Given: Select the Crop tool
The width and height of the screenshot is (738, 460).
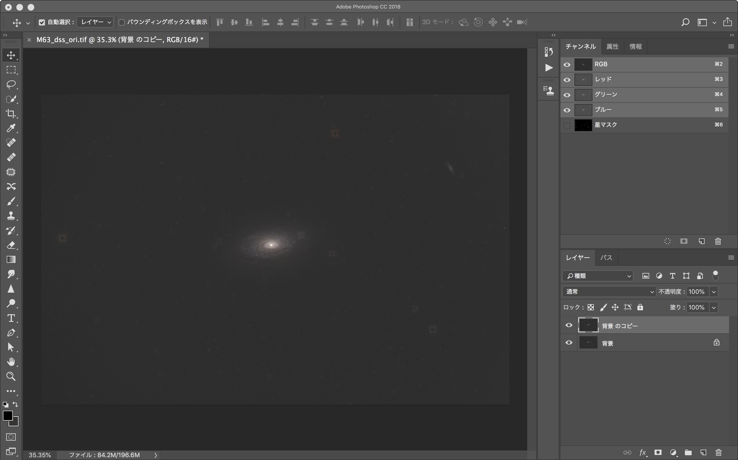Looking at the screenshot, I should tap(11, 114).
